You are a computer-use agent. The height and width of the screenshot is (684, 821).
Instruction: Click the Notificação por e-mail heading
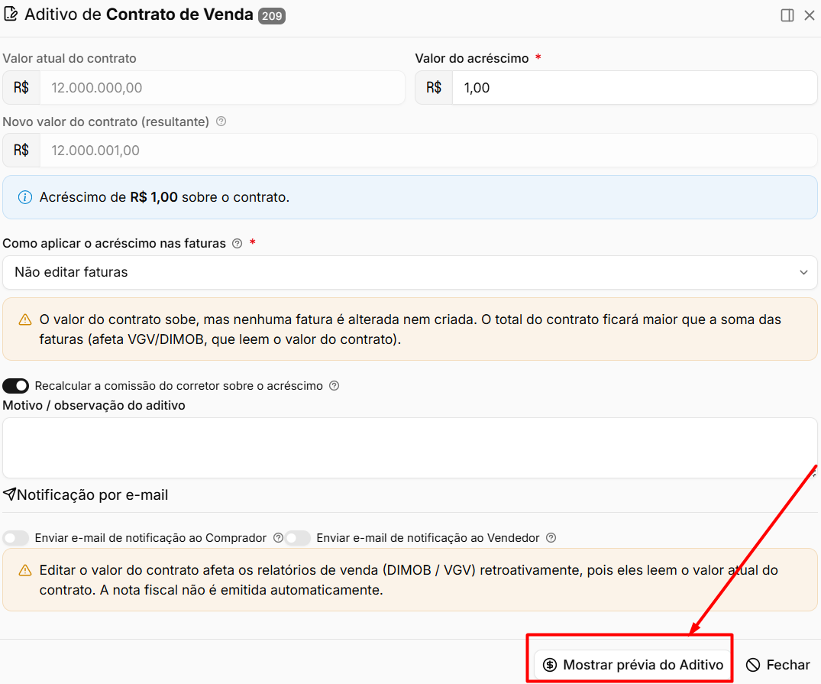coord(92,494)
